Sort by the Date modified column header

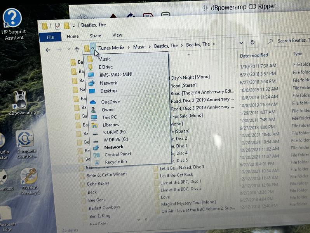(x=254, y=55)
